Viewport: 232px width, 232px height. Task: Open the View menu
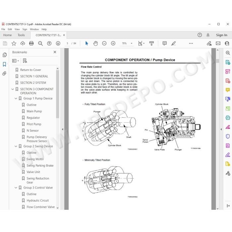pos(17,29)
